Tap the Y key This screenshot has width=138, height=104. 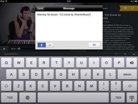tap(69, 63)
